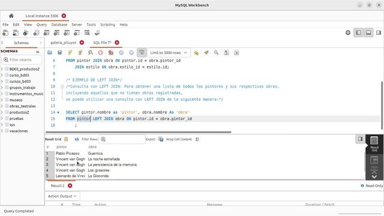Image resolution: width=384 pixels, height=216 pixels.
Task: Create a new stored procedure icon
Action: coord(67,32)
